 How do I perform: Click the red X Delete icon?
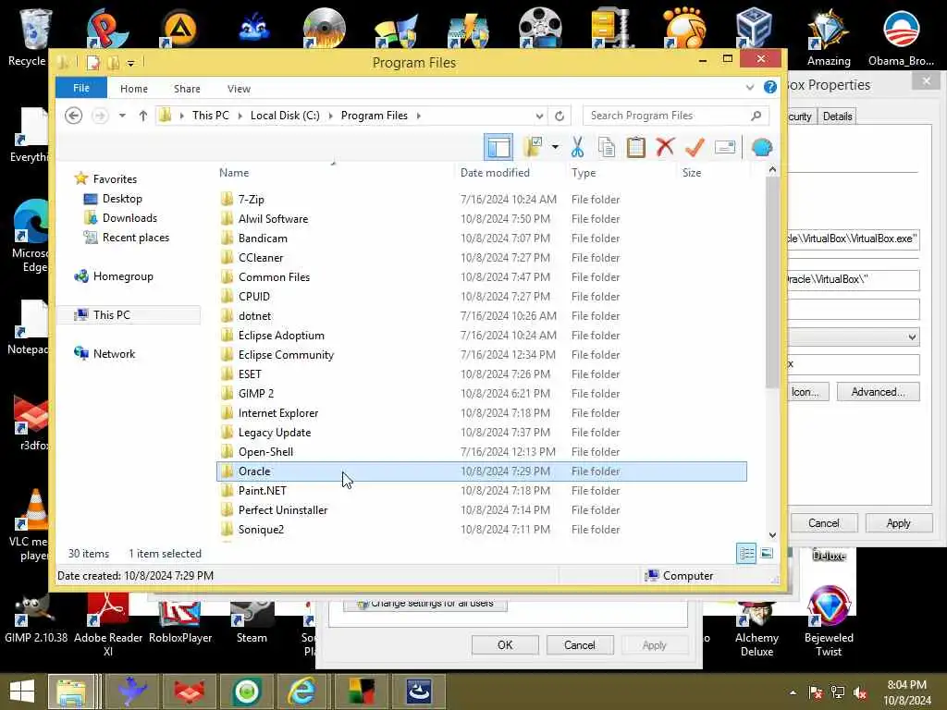pos(665,147)
